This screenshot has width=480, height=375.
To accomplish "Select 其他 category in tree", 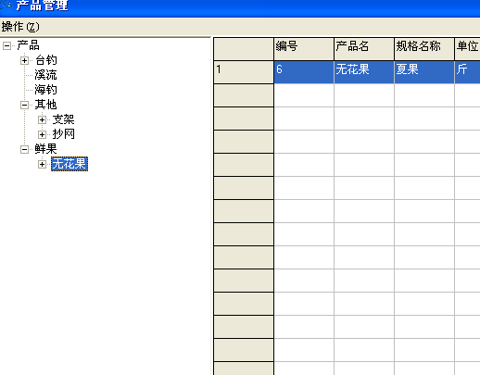I will pyautogui.click(x=45, y=105).
